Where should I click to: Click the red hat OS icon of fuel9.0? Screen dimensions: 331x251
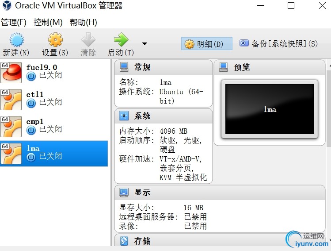coord(11,72)
